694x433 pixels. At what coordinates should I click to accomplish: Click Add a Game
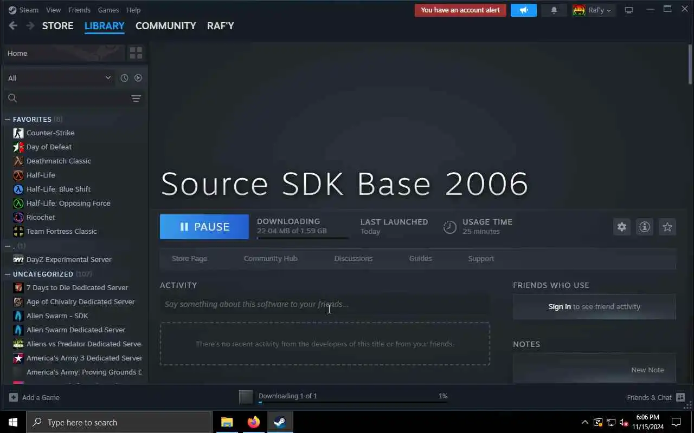34,397
